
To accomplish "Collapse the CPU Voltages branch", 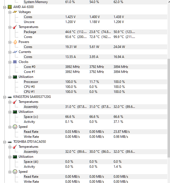I will coord(10,12).
